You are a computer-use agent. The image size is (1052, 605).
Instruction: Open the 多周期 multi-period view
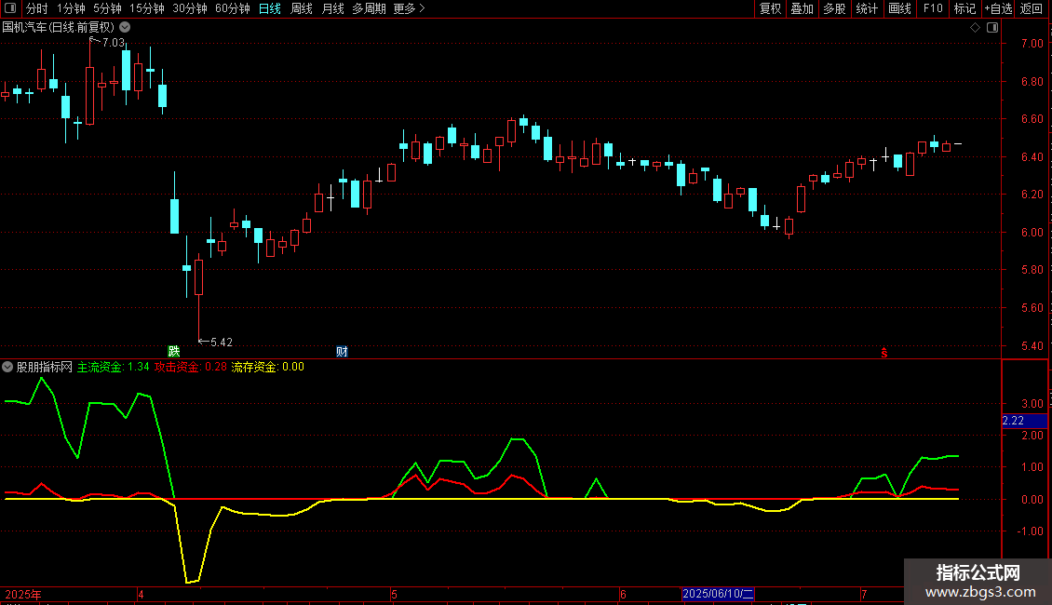tap(369, 8)
